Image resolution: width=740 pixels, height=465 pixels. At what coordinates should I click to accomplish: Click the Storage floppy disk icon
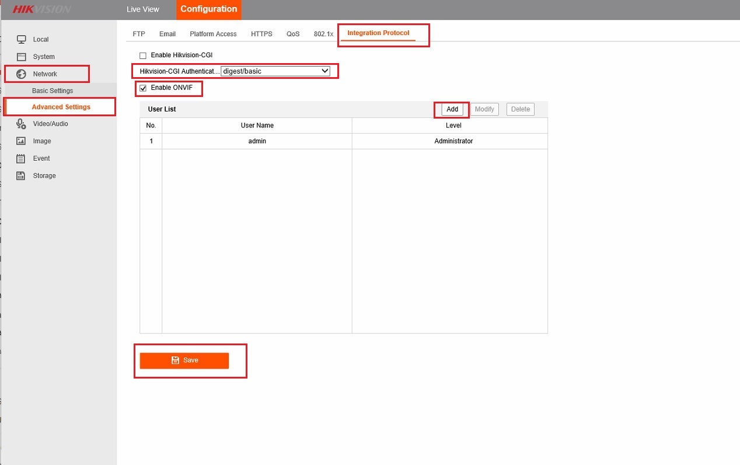[22, 176]
